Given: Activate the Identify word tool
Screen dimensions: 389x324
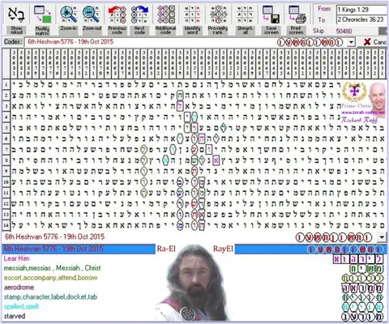Looking at the screenshot, I should click(x=192, y=15).
